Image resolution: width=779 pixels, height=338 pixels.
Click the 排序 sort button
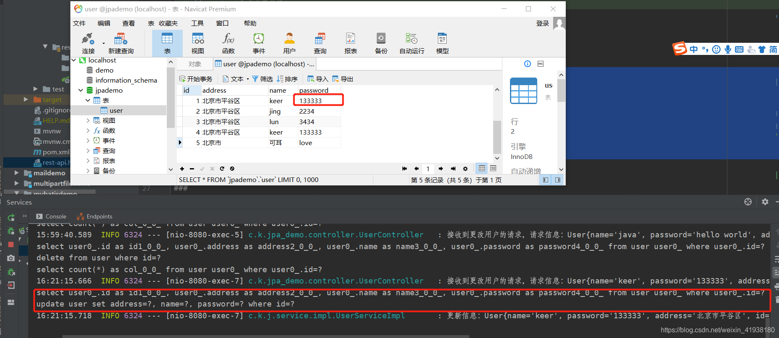[287, 79]
